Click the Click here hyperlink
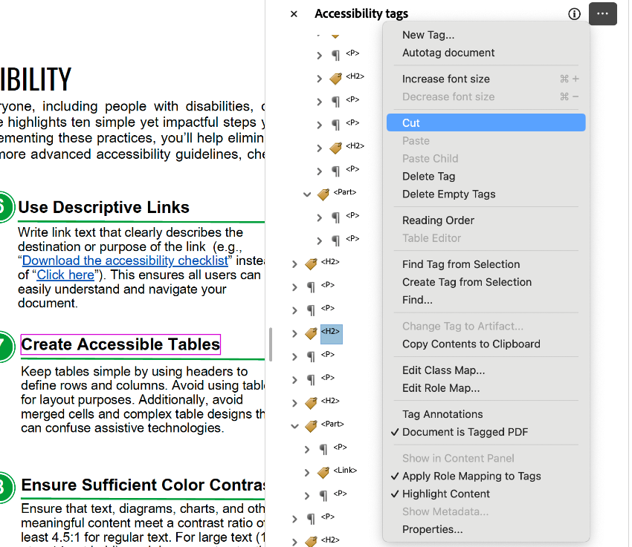Viewport: 632px width, 547px height. coord(65,275)
